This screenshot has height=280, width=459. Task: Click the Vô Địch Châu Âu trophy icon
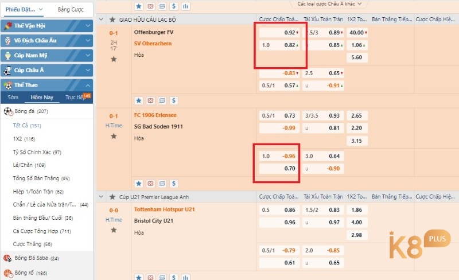[8, 41]
